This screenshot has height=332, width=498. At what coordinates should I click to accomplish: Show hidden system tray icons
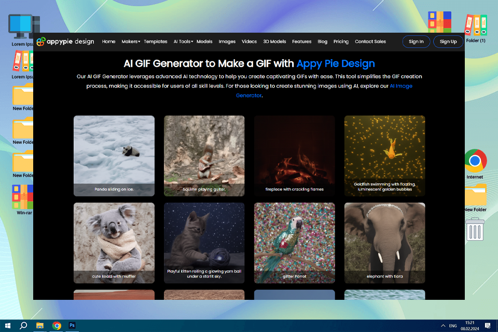tap(443, 326)
